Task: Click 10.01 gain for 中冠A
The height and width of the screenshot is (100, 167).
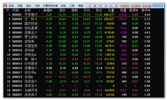Action: (x=48, y=77)
